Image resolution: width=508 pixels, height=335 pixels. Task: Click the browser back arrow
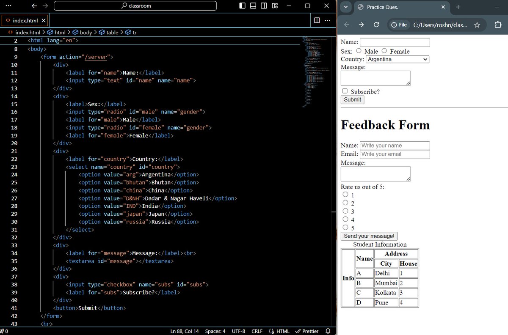pos(346,25)
